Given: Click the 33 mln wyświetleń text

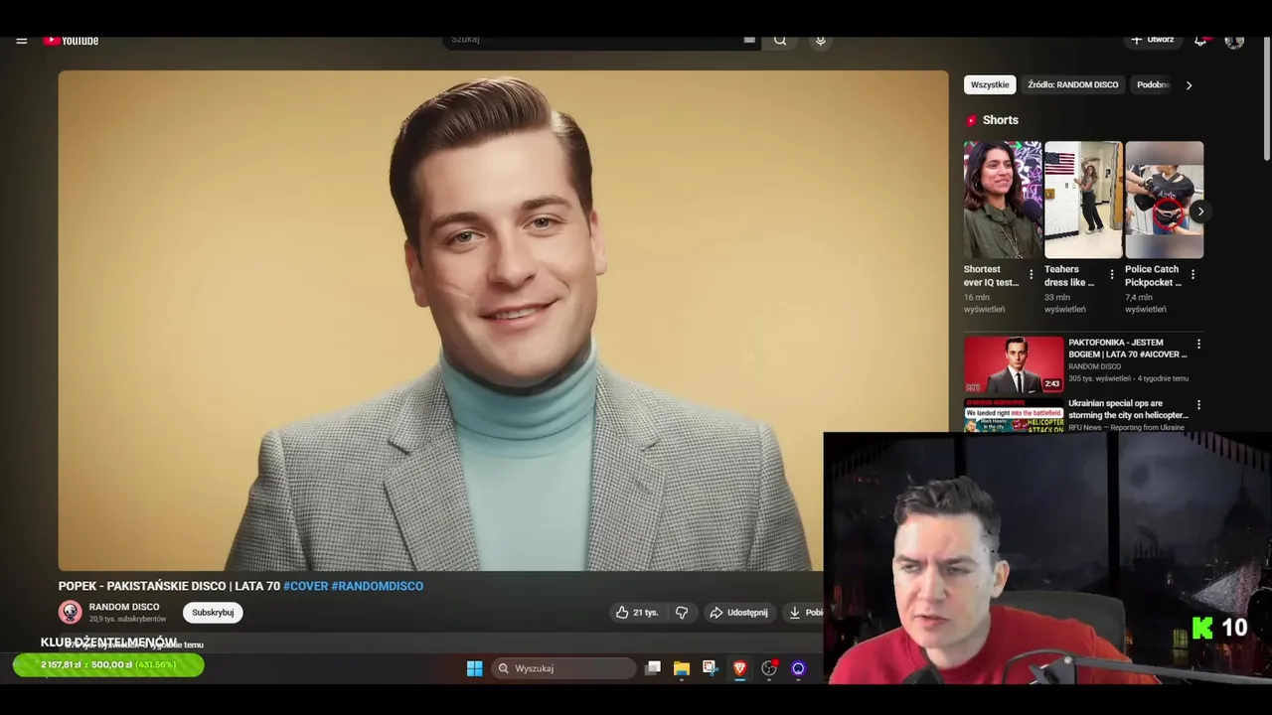Looking at the screenshot, I should coord(1064,303).
